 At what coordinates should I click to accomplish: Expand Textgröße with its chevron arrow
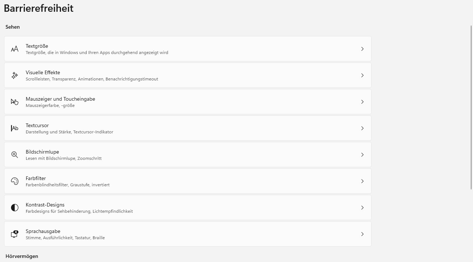(362, 49)
